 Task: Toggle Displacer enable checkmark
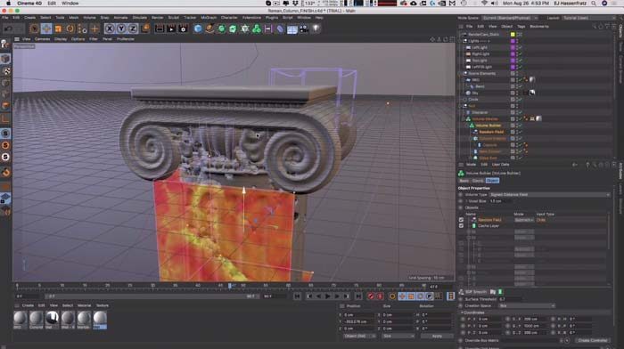tap(520, 112)
